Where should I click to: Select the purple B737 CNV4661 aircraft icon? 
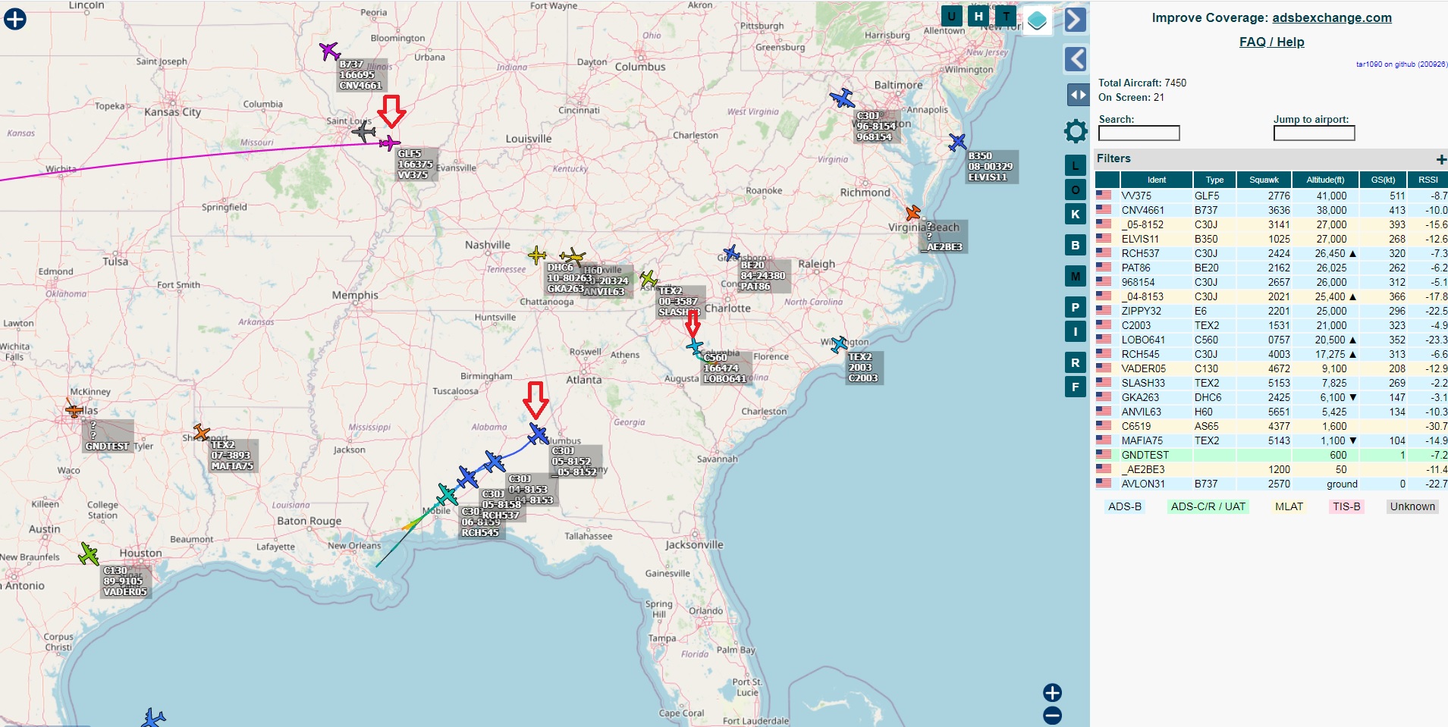click(329, 51)
